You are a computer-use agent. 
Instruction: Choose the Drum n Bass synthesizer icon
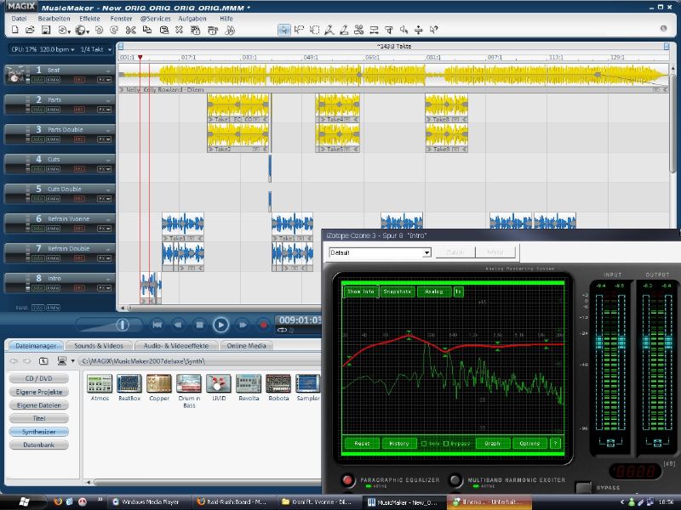(x=189, y=384)
